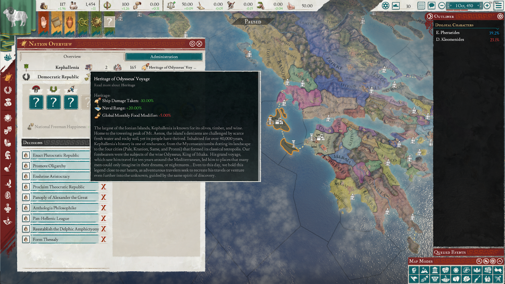The image size is (505, 284).
Task: Click Democratic Republic government label
Action: [58, 77]
